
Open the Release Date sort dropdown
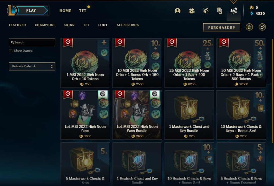point(32,67)
